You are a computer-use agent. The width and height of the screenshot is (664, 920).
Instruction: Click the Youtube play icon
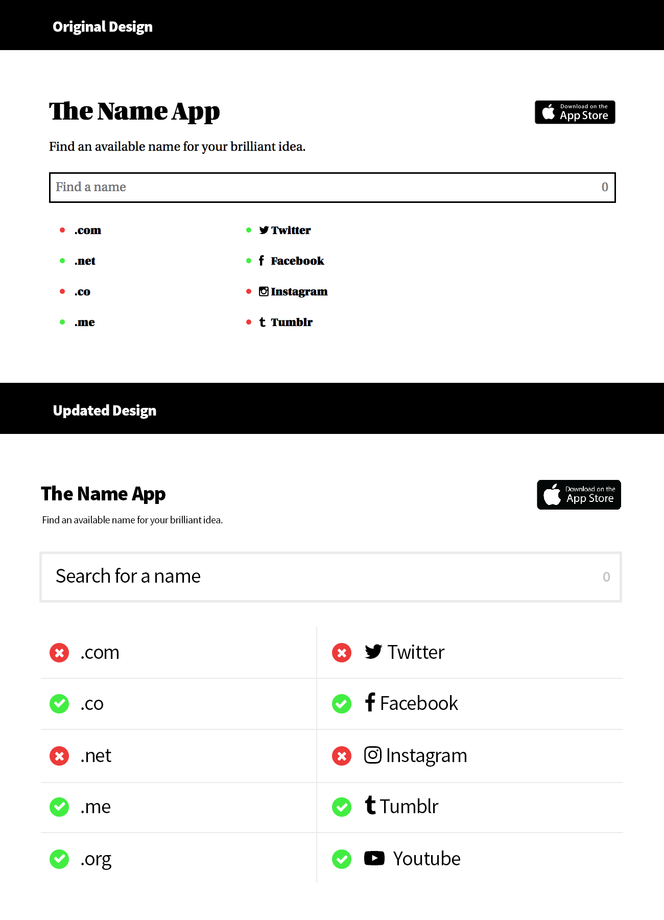coord(374,858)
